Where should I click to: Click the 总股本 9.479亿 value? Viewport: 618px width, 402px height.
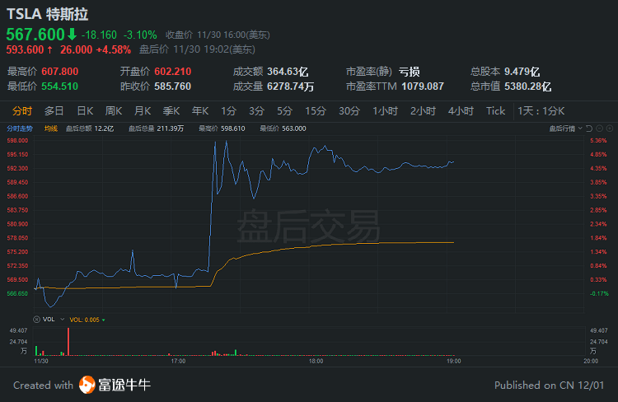(522, 72)
